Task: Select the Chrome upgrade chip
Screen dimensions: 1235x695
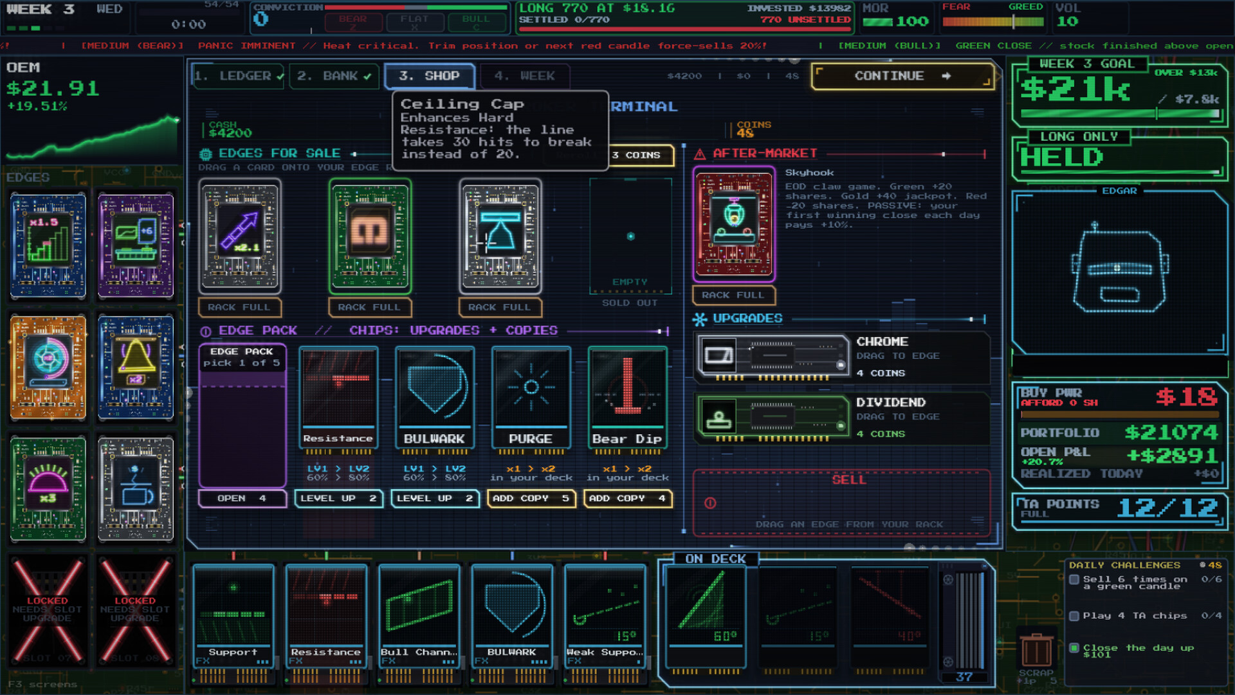Action: click(773, 356)
